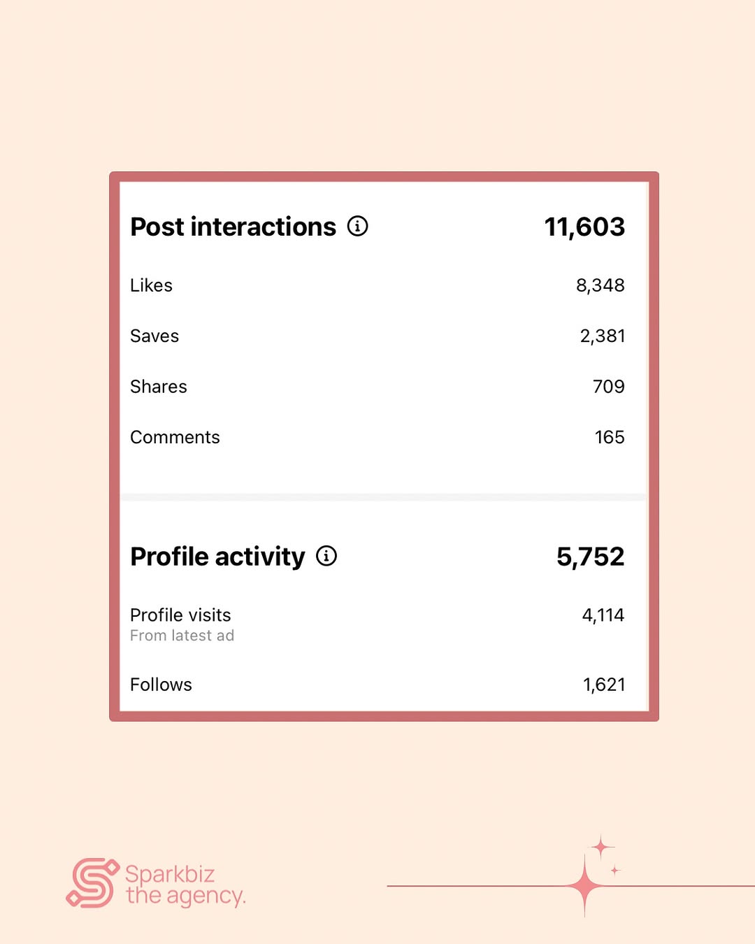755x944 pixels.
Task: Click the 1,621 follows count
Action: coord(604,685)
